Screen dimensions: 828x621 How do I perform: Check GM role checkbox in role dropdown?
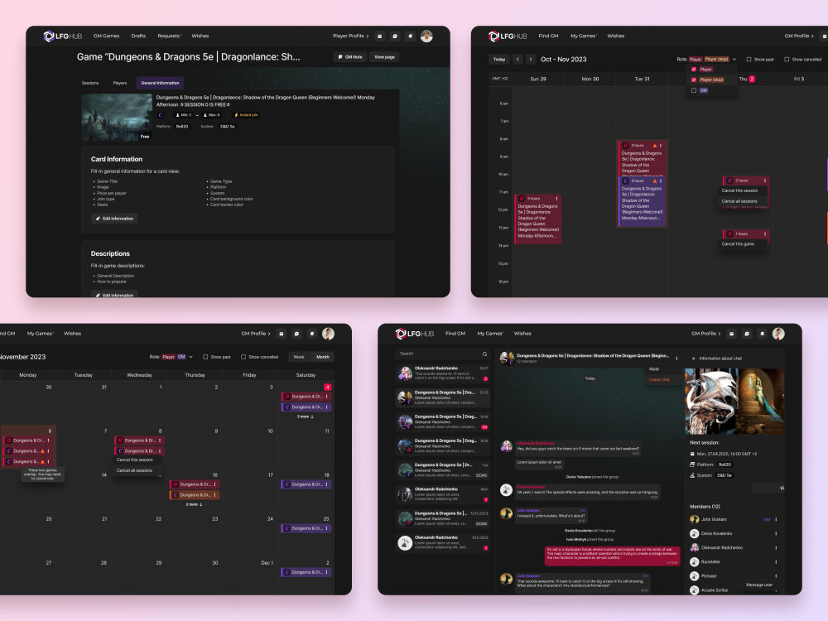694,90
